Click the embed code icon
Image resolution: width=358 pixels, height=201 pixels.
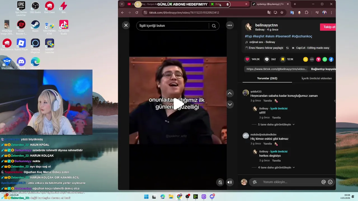click(312, 59)
